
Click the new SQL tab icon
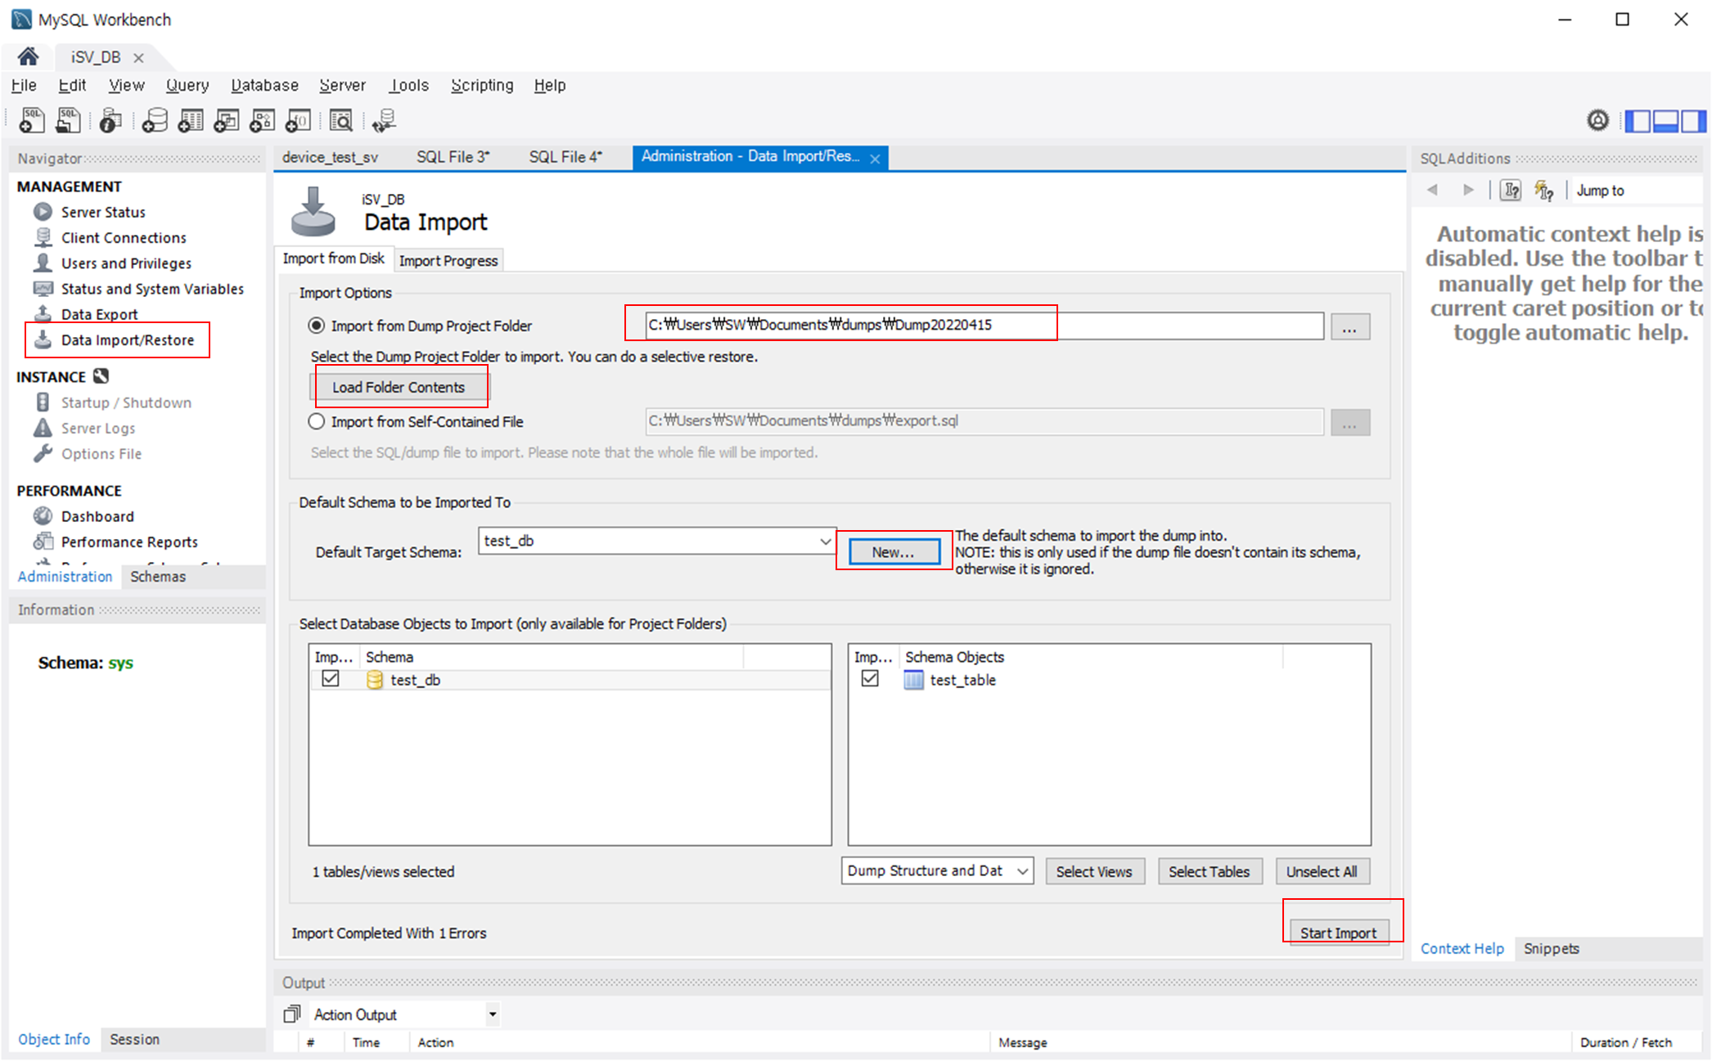(31, 121)
